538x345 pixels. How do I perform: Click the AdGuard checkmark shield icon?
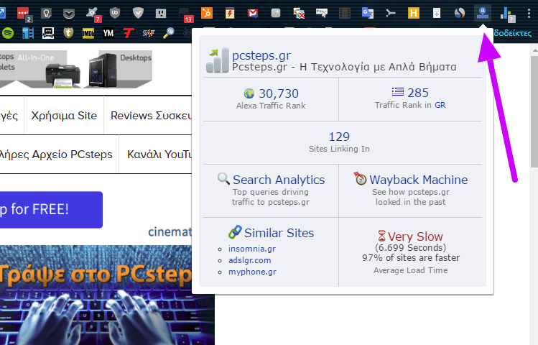[138, 14]
